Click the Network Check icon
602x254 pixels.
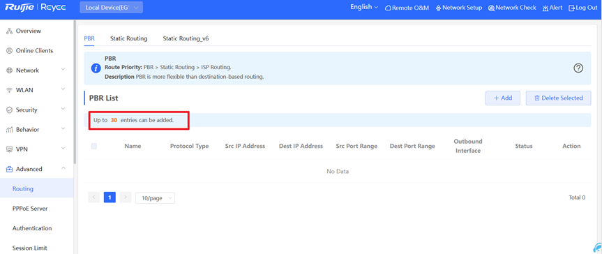coord(491,8)
